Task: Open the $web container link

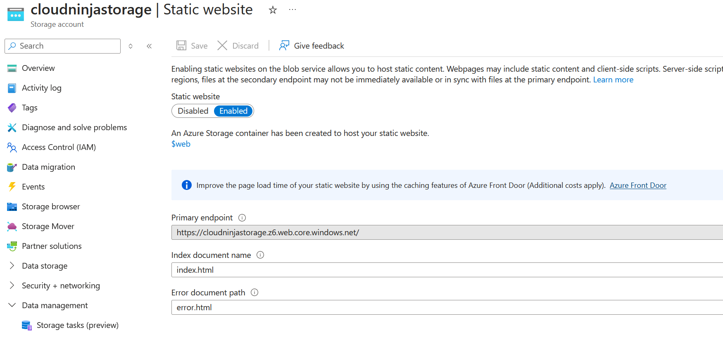Action: (x=181, y=144)
